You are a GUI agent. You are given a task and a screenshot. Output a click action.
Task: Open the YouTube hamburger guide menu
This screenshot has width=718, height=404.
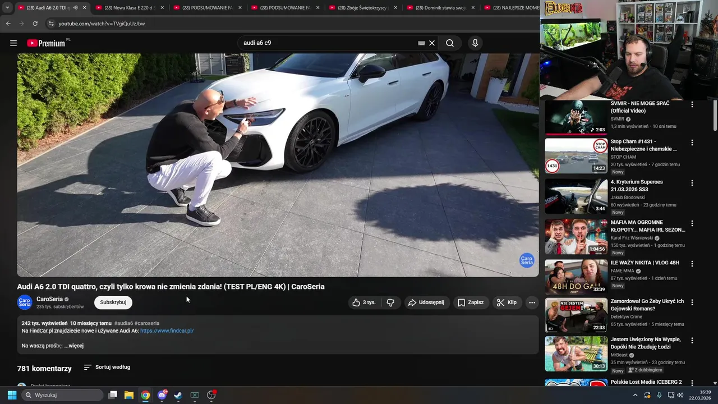(13, 43)
